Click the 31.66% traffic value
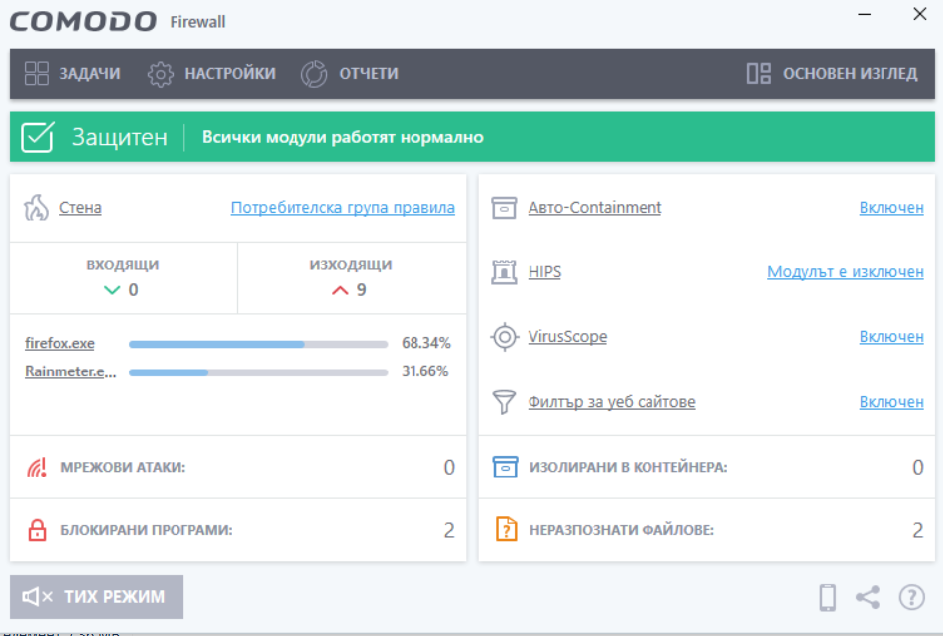 (424, 371)
